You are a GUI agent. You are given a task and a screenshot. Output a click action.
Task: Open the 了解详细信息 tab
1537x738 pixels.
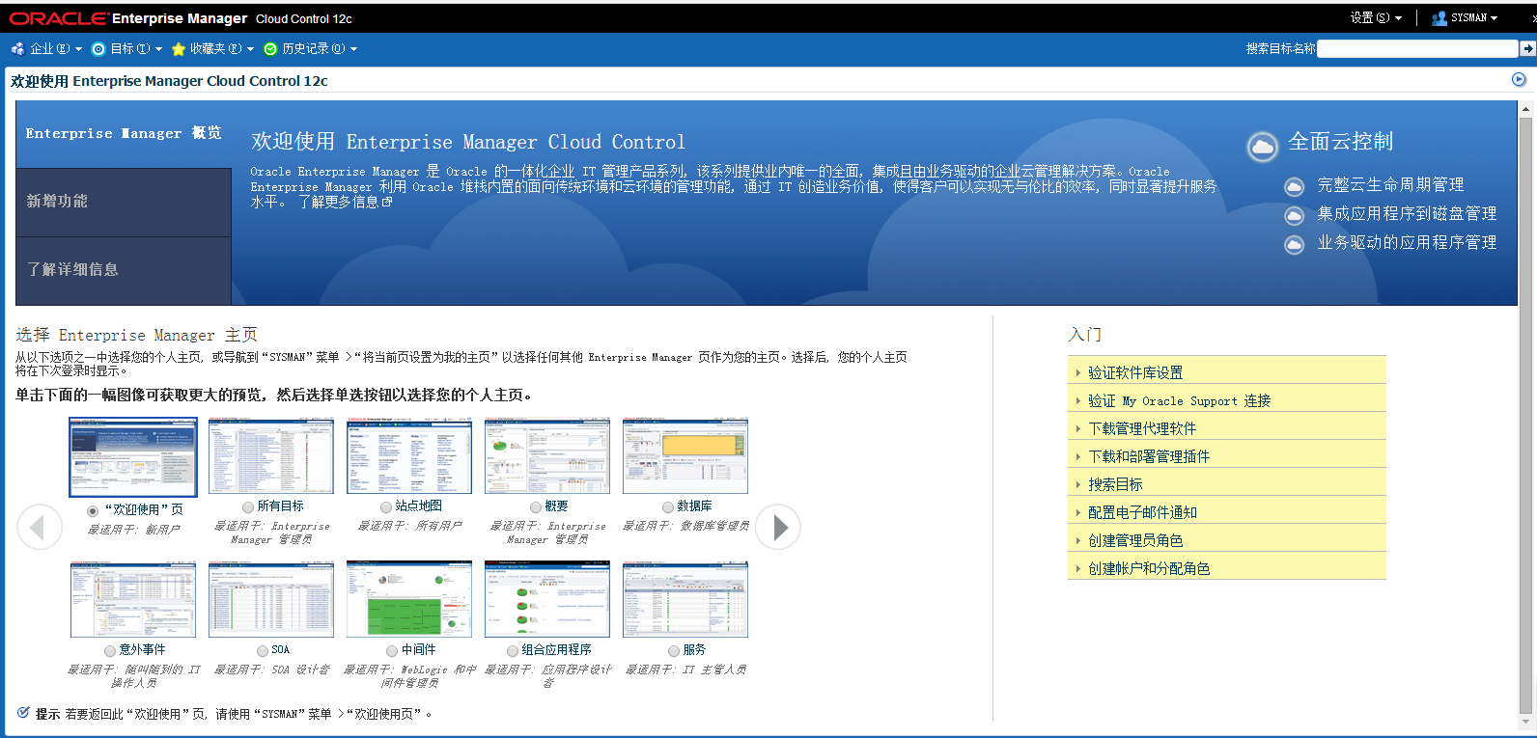coord(124,270)
